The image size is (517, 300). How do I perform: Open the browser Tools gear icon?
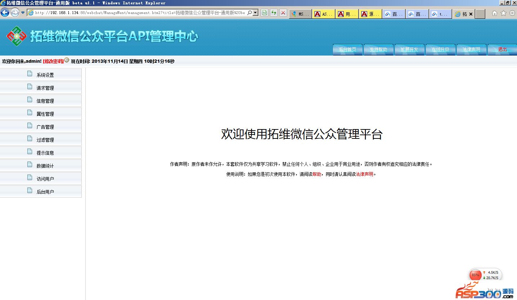(512, 13)
